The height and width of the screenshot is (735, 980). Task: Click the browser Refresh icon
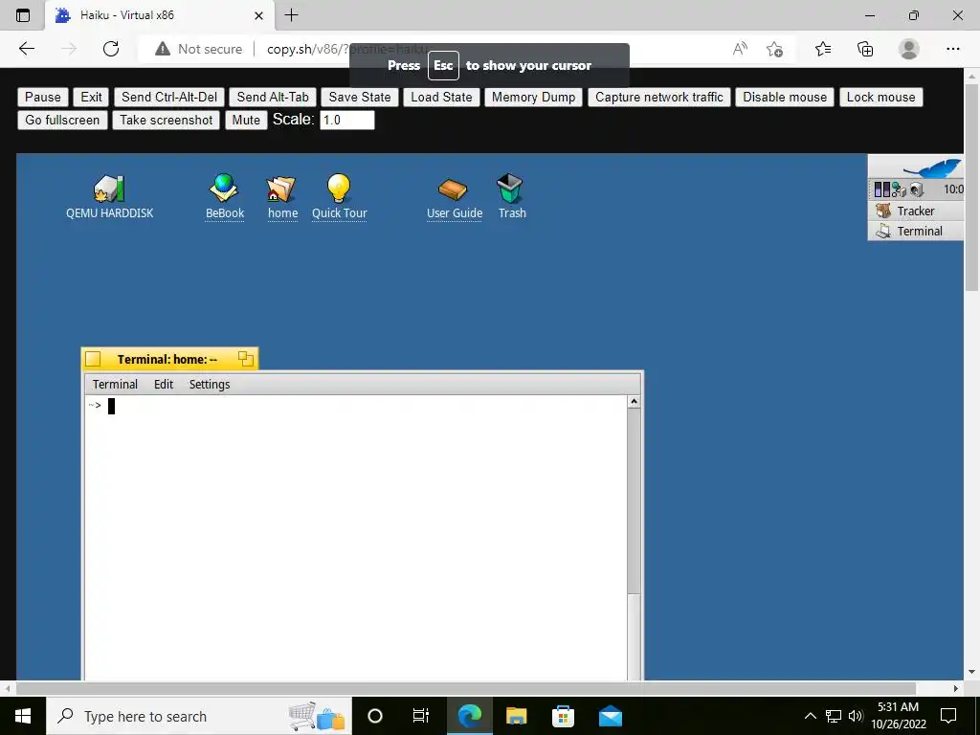tap(111, 49)
